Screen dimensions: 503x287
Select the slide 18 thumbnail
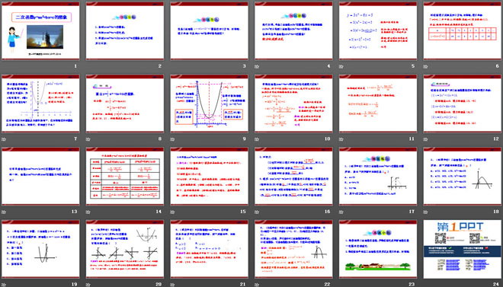pyautogui.click(x=463, y=176)
